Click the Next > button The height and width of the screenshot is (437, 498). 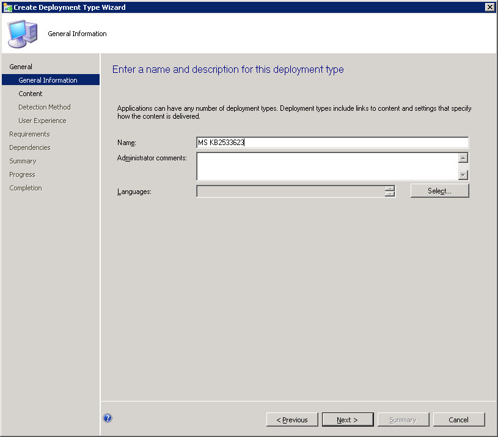348,420
